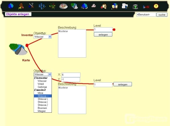Screen dimensions: 170x126
Task: Click the wizard with red X icon
Action: (x=146, y=7)
